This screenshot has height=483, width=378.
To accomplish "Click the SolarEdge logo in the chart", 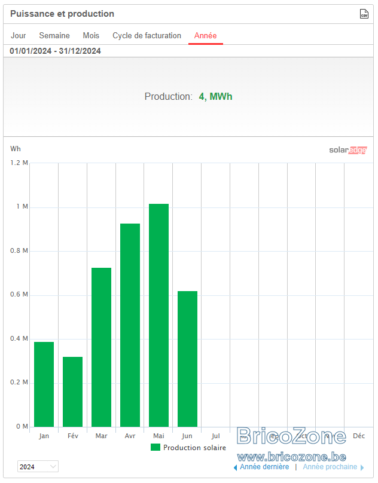I will pyautogui.click(x=348, y=150).
